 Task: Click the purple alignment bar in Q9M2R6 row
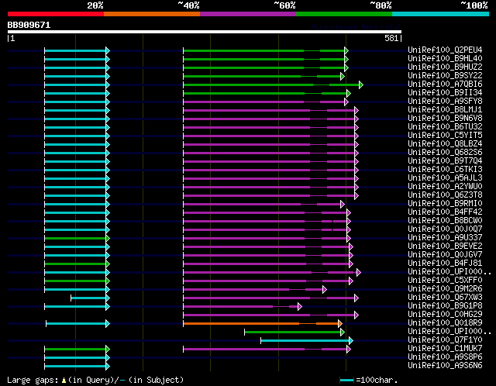tap(255, 289)
